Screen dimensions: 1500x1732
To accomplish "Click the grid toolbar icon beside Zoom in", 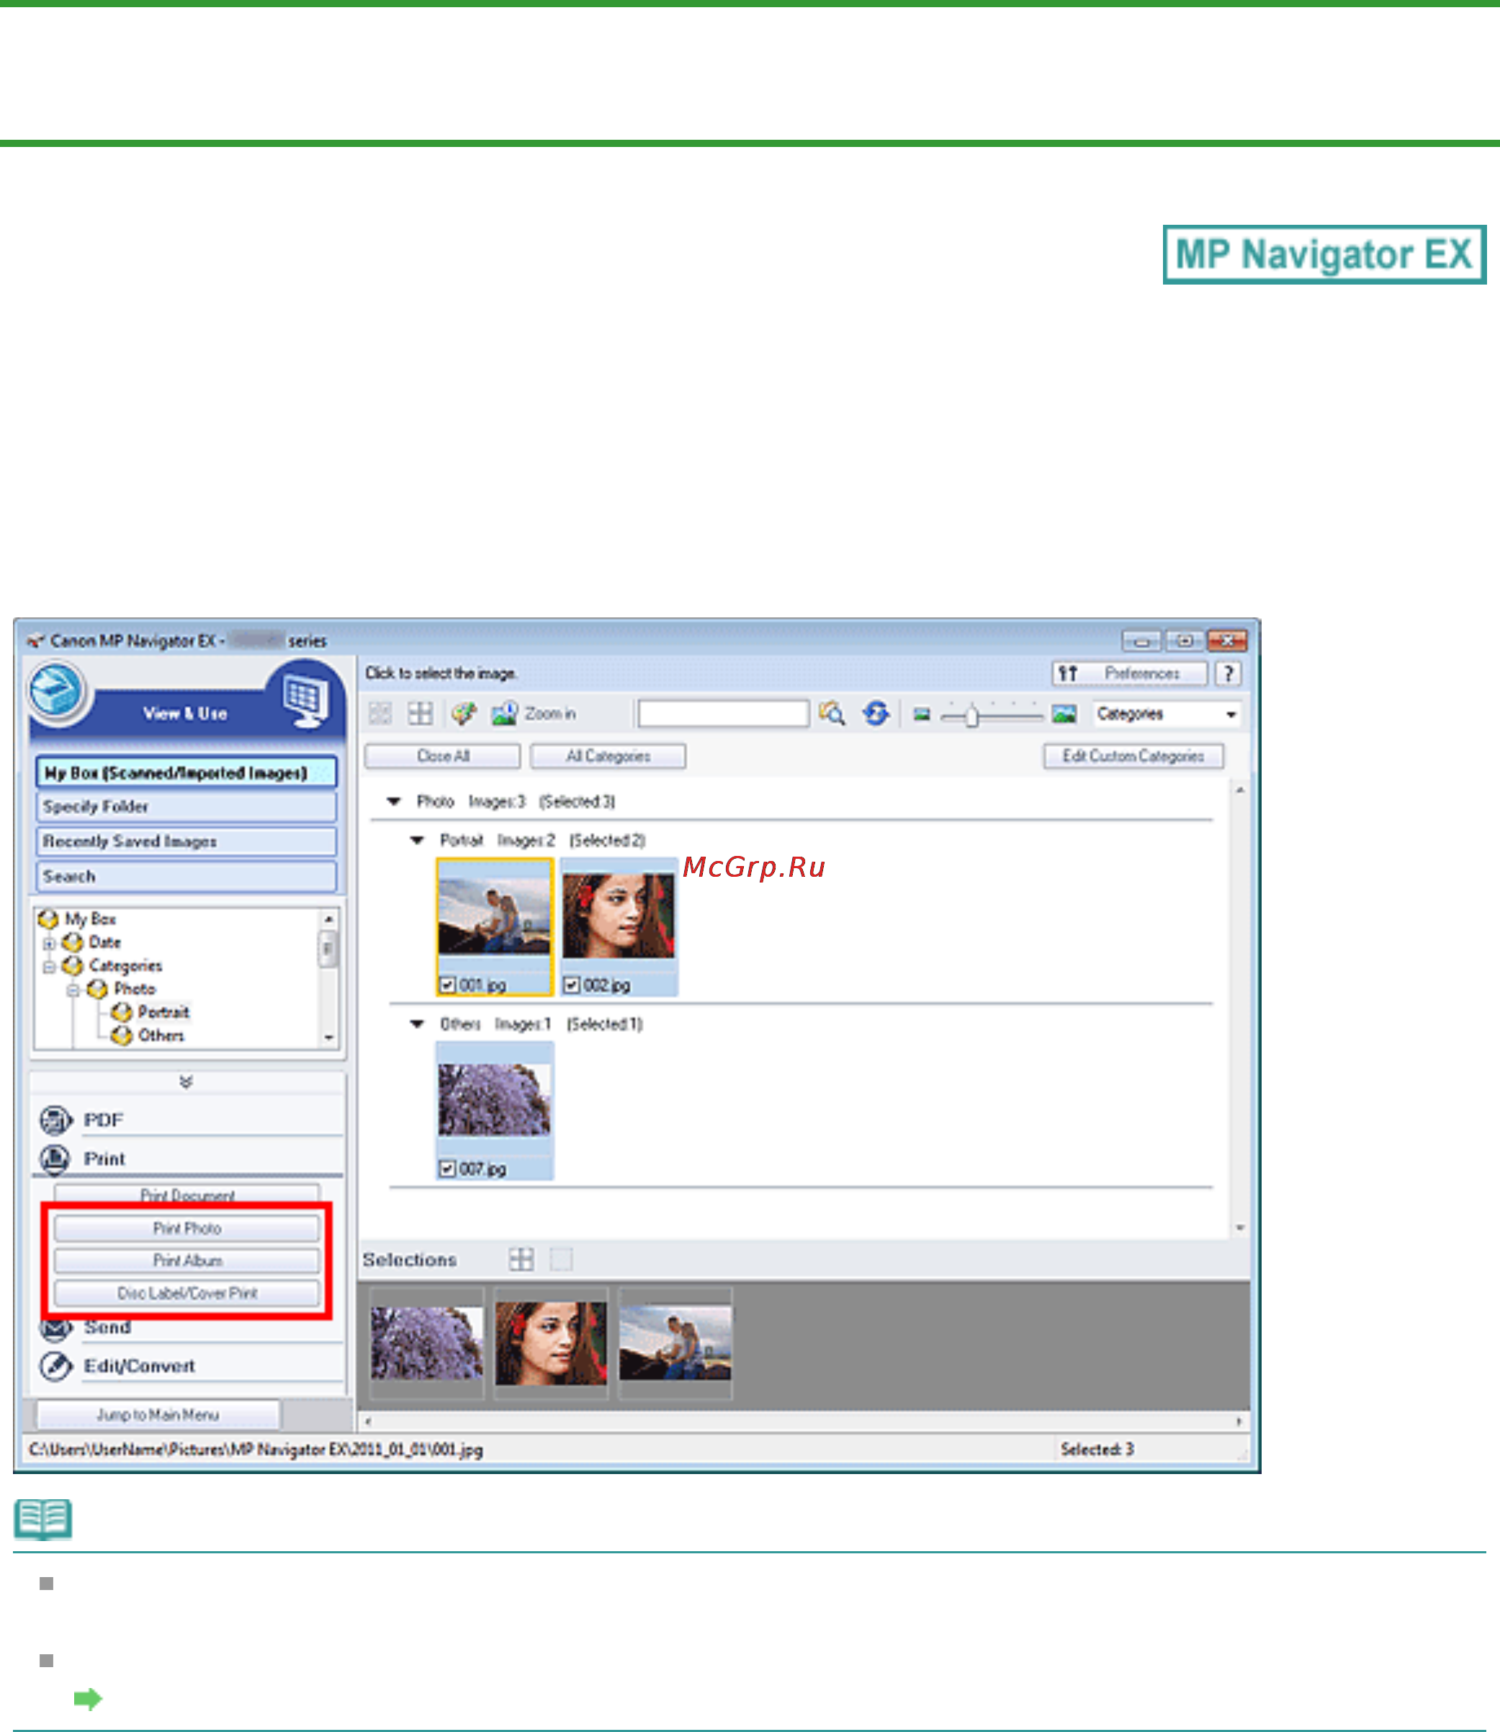I will (421, 713).
